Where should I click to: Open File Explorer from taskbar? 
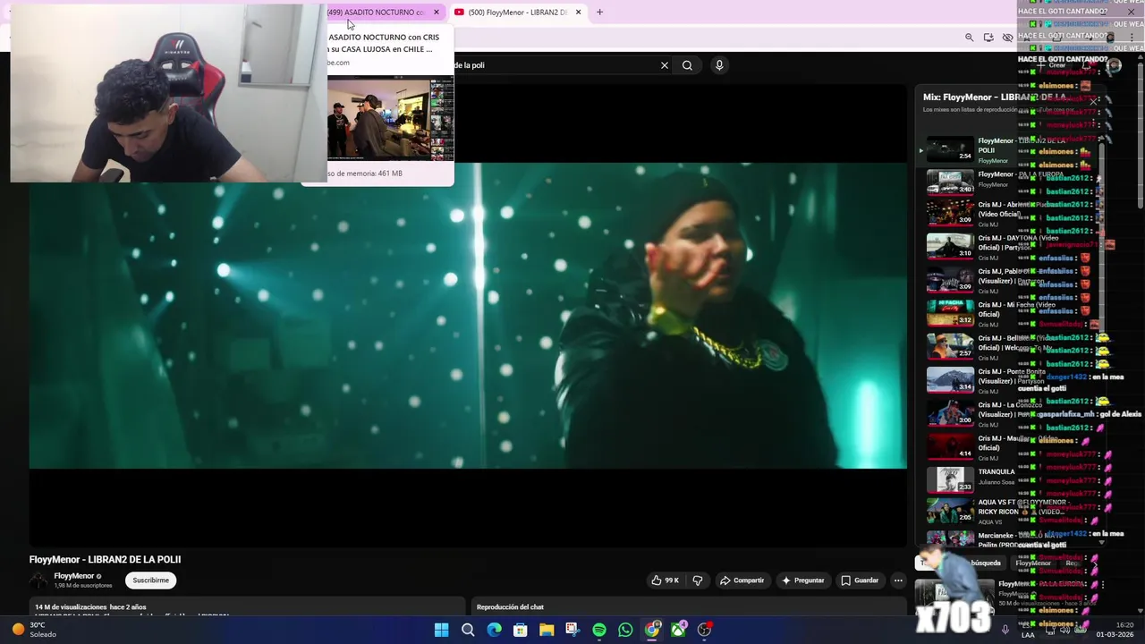547,630
